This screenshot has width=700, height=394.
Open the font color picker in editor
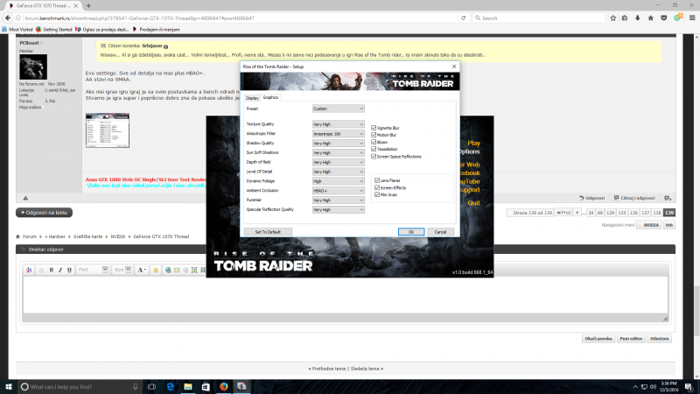(142, 270)
